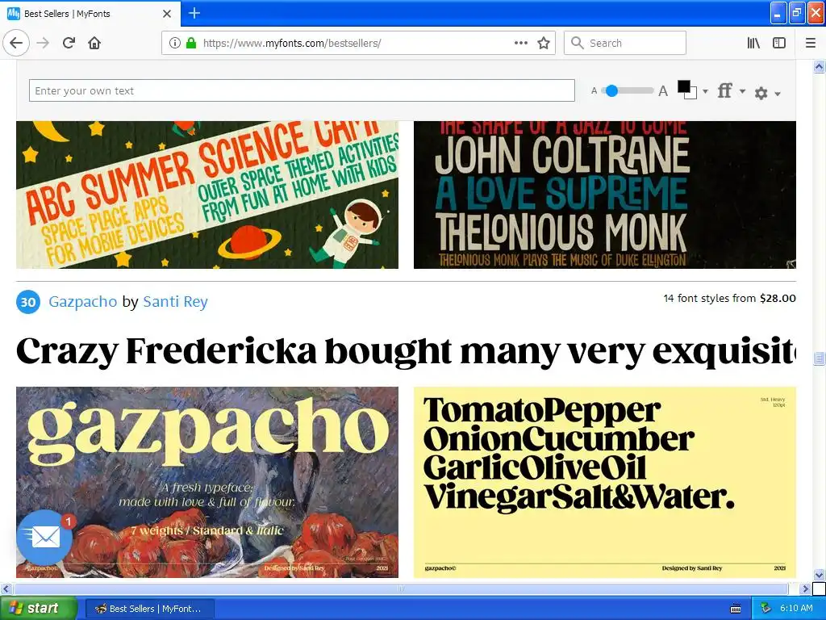Reload the MyFonts page
Image resolution: width=826 pixels, height=620 pixels.
[69, 43]
